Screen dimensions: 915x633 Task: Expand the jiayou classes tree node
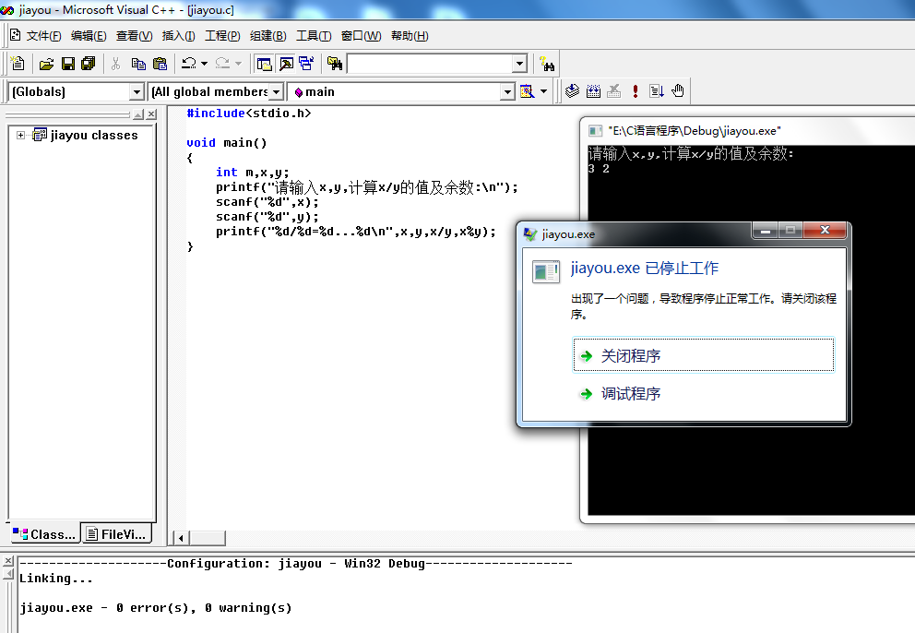coord(20,135)
